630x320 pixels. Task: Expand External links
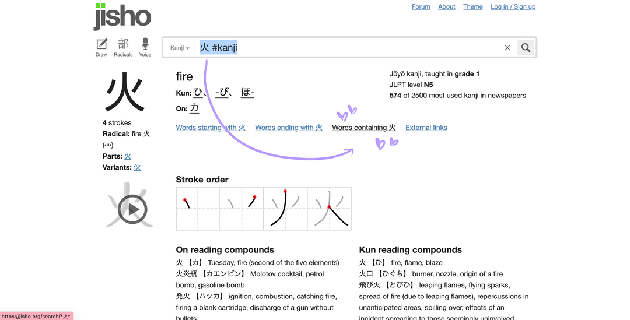tap(426, 128)
